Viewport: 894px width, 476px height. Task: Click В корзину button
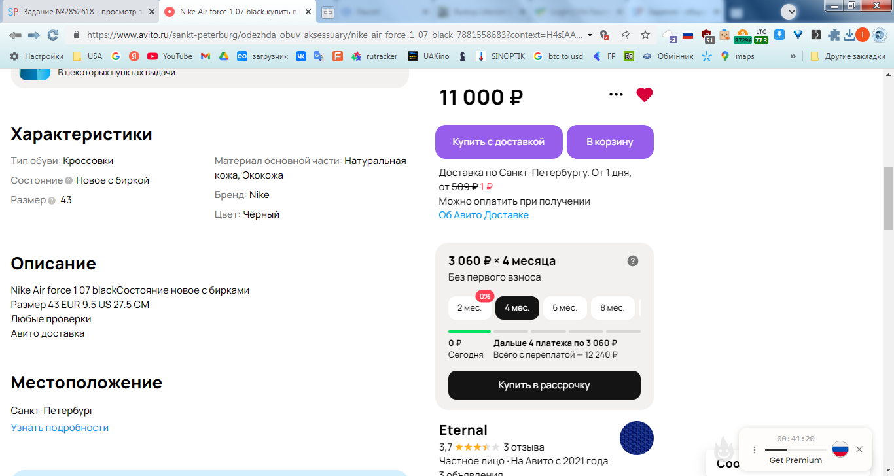pyautogui.click(x=610, y=142)
